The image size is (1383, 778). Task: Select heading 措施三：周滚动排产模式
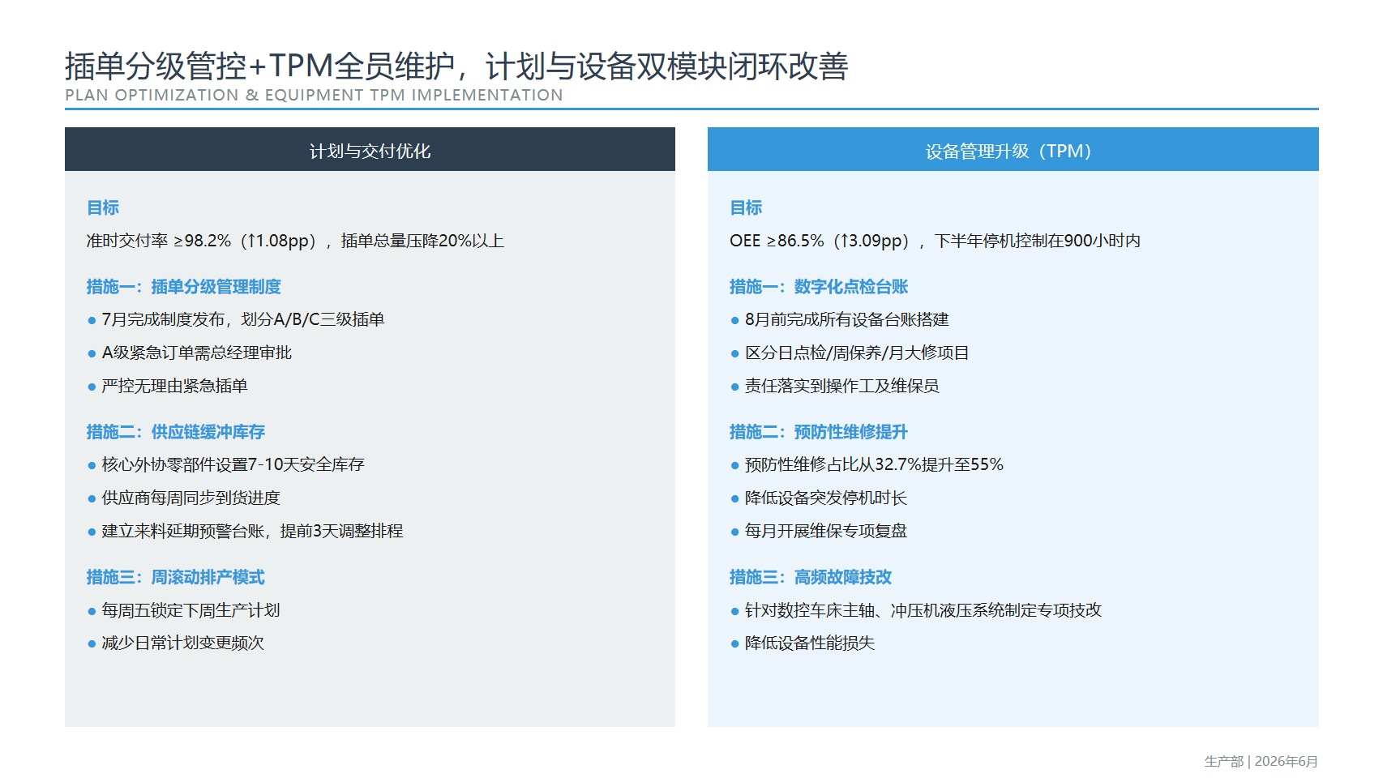point(176,576)
